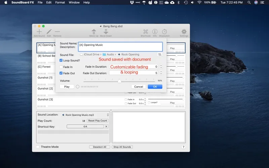
Task: Click the Add Sound toolbar icon
Action: (39, 32)
